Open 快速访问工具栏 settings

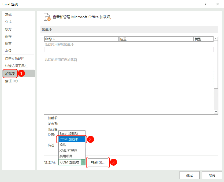click(16, 66)
